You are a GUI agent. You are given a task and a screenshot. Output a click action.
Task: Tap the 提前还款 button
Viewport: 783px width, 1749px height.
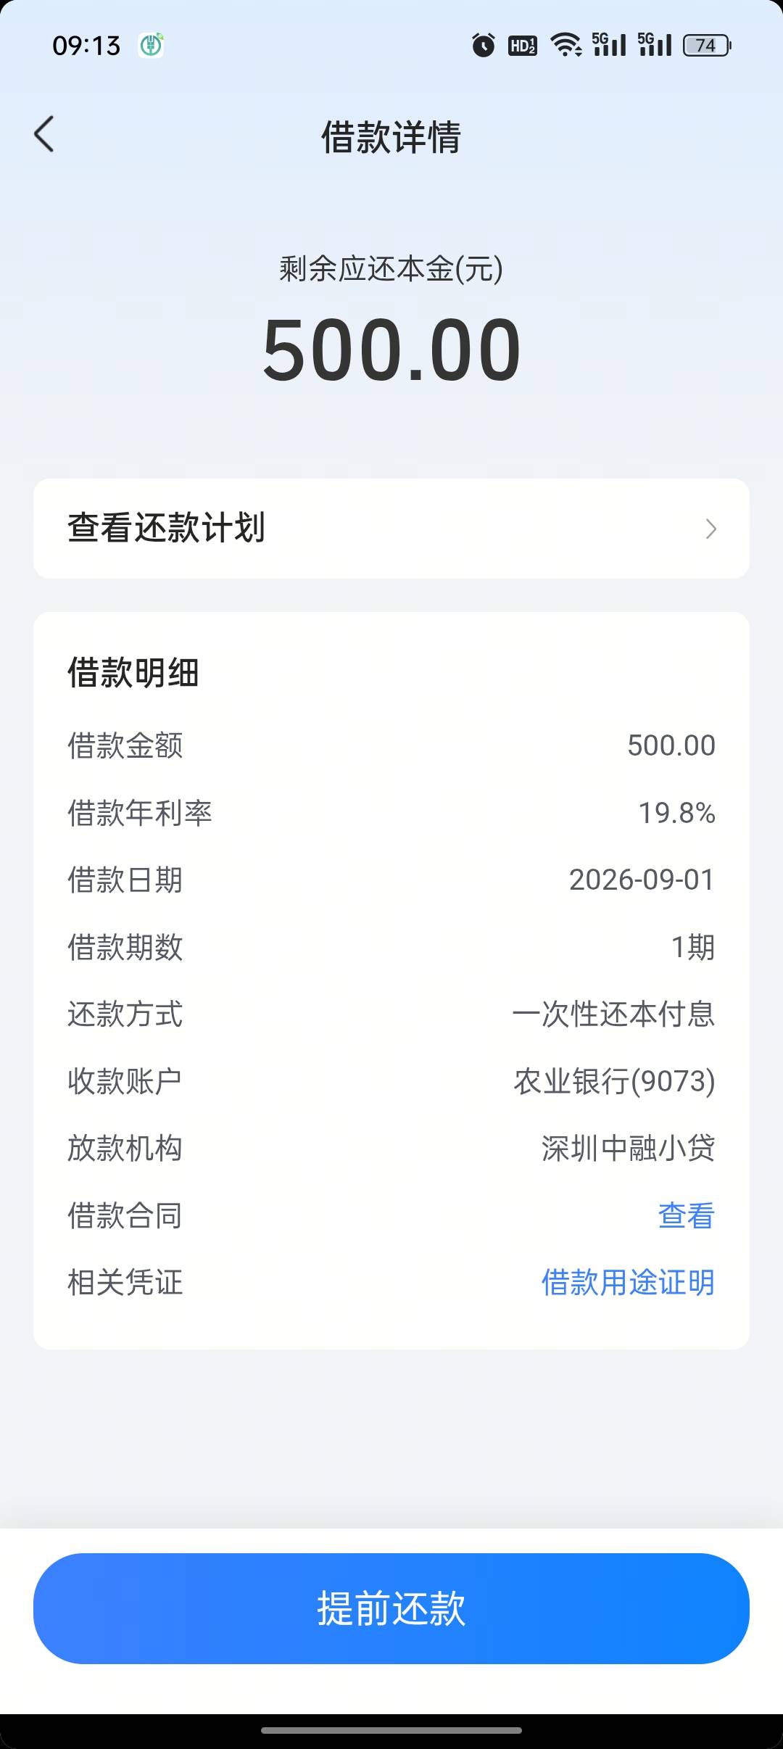tap(391, 1608)
